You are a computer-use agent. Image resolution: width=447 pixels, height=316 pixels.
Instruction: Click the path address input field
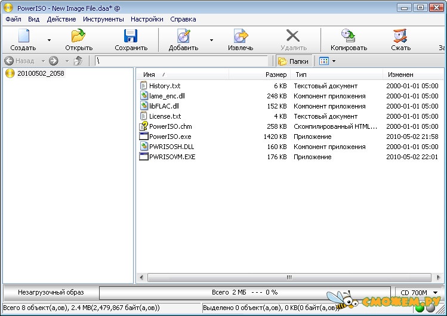coord(181,61)
